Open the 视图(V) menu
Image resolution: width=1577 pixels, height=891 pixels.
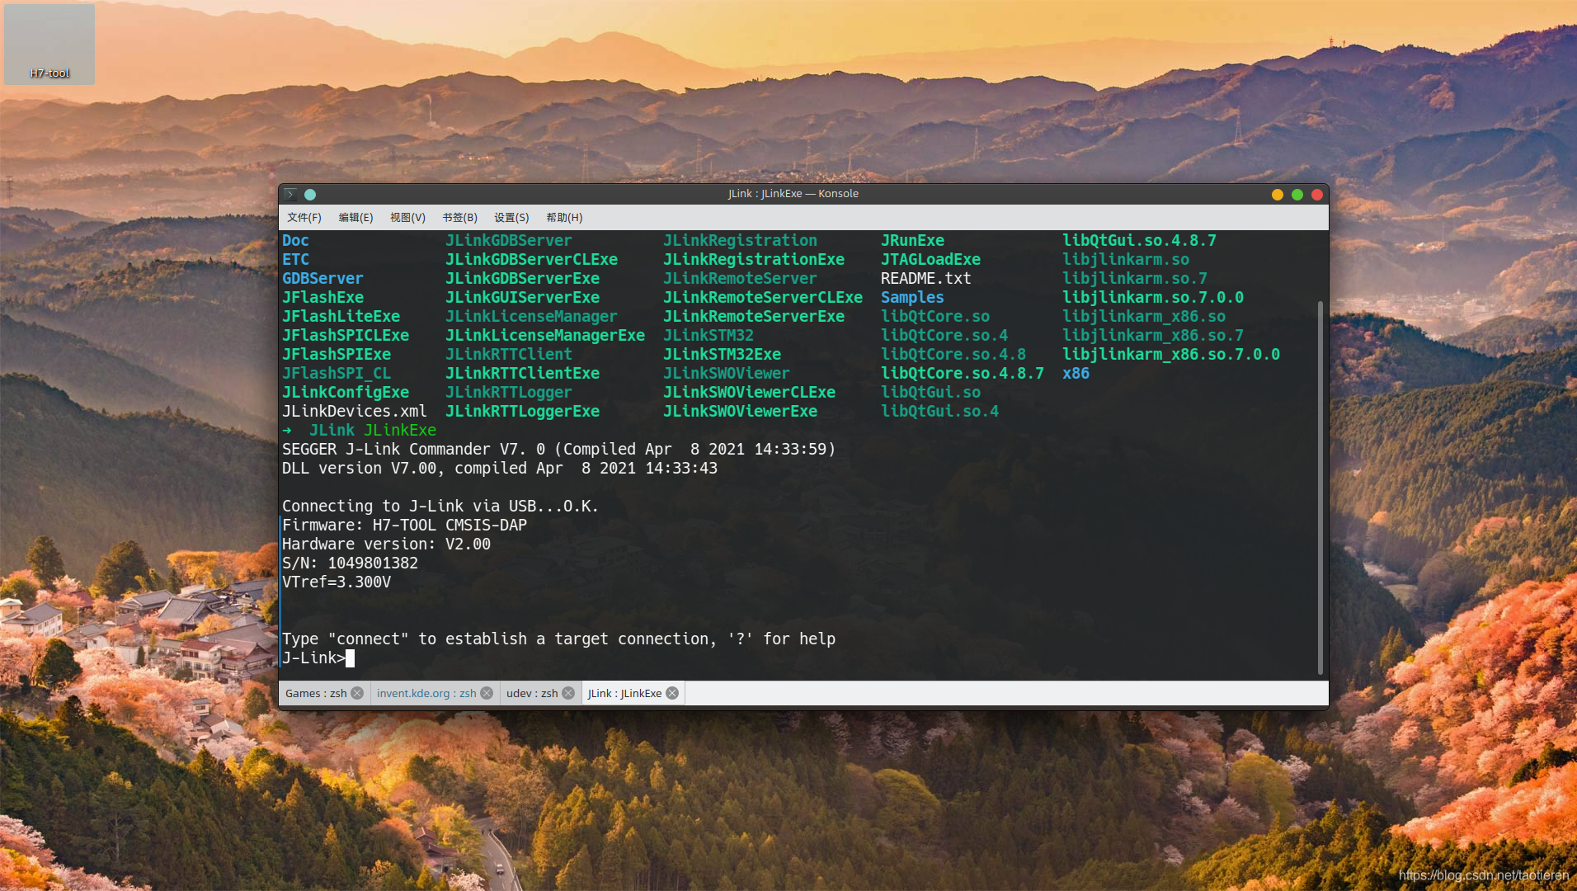point(407,218)
